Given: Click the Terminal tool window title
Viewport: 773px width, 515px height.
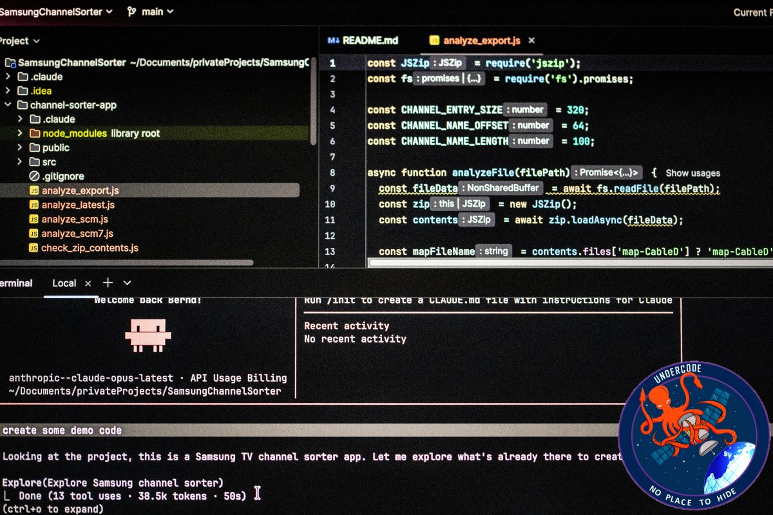Looking at the screenshot, I should tap(16, 283).
